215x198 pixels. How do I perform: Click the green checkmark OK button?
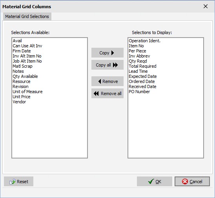point(155,181)
